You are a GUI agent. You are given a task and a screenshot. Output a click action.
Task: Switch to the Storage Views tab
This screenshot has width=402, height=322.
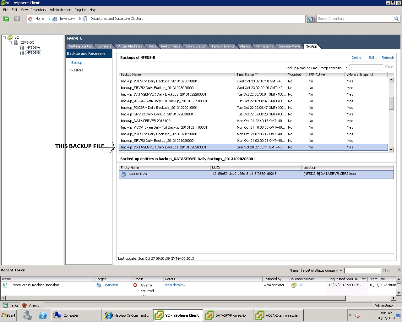[289, 46]
